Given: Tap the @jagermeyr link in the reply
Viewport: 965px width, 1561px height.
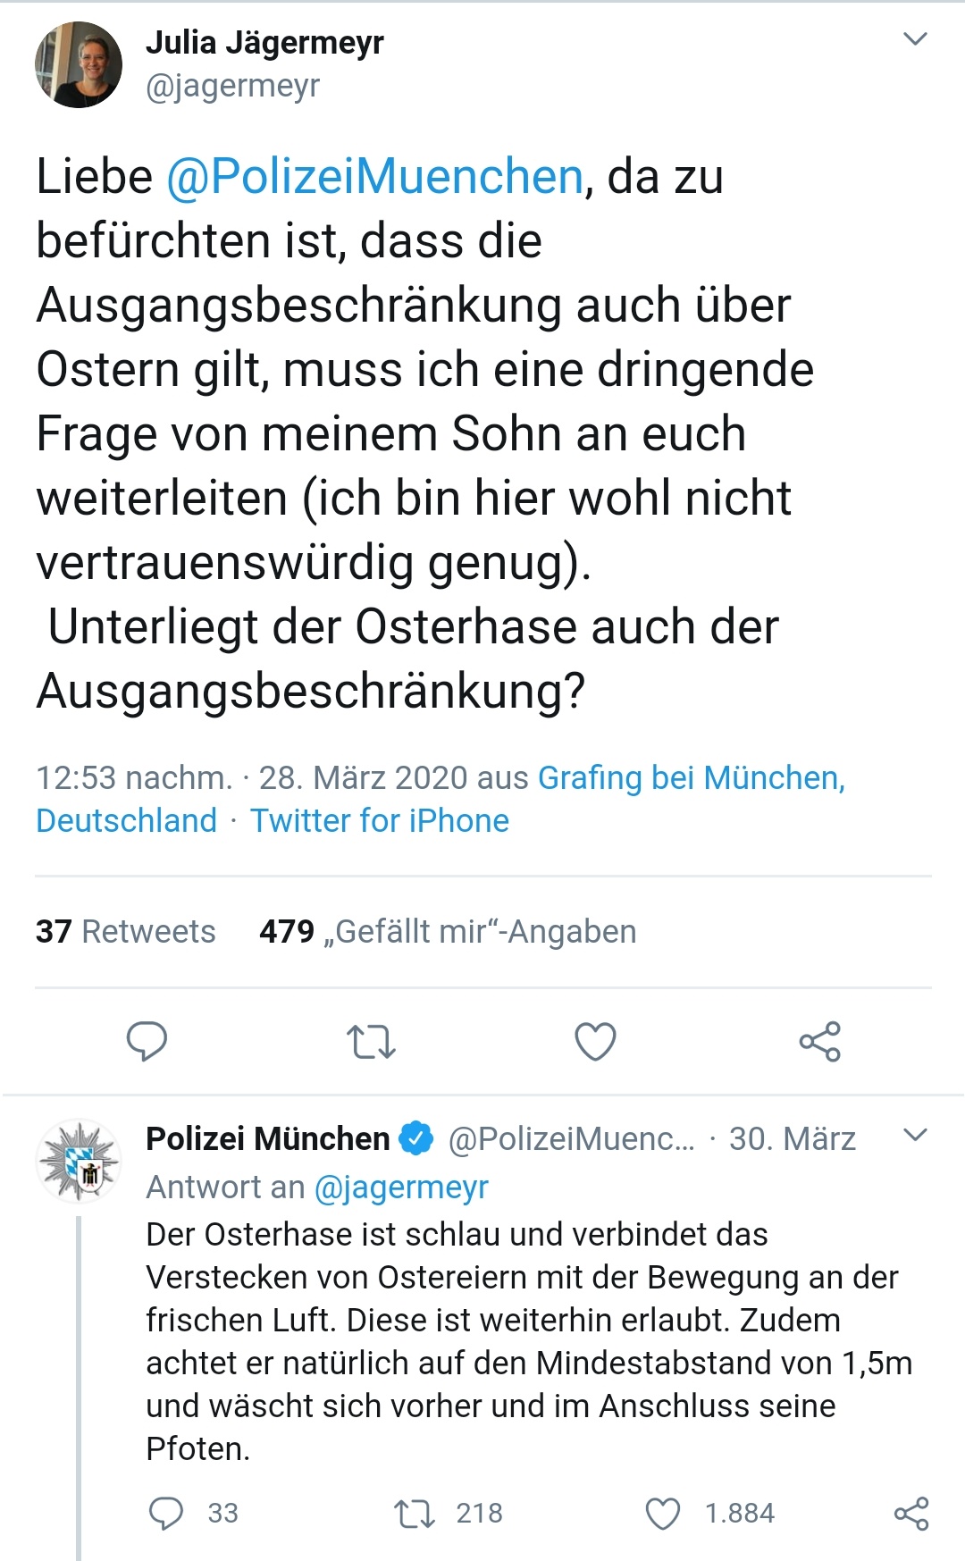Looking at the screenshot, I should [x=401, y=1187].
